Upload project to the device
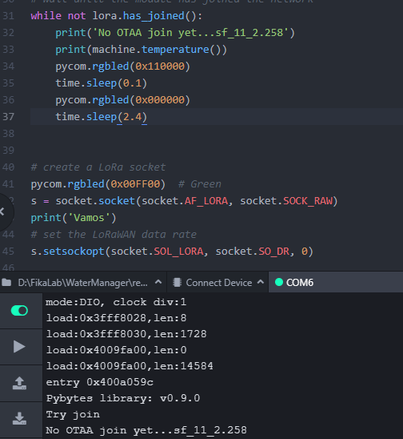Screen dimensions: 403x439 coord(19,383)
